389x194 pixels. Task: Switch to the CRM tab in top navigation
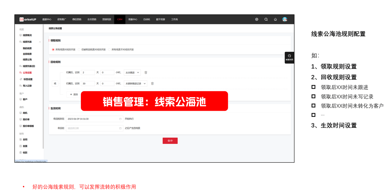coord(119,19)
